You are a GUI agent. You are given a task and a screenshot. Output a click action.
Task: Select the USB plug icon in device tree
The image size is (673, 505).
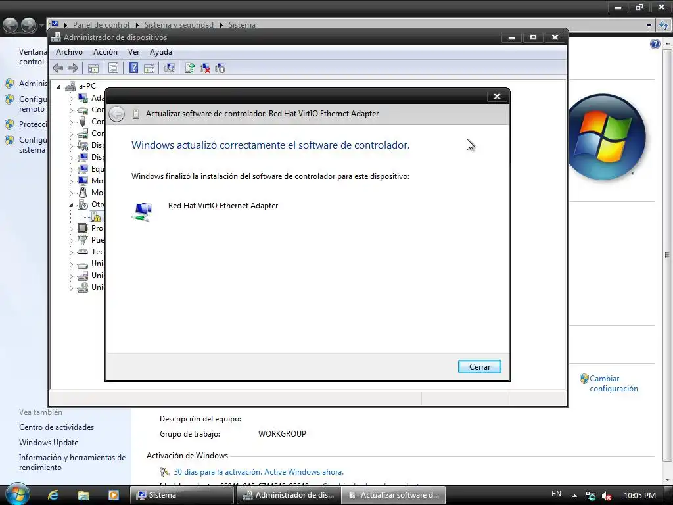pos(82,122)
